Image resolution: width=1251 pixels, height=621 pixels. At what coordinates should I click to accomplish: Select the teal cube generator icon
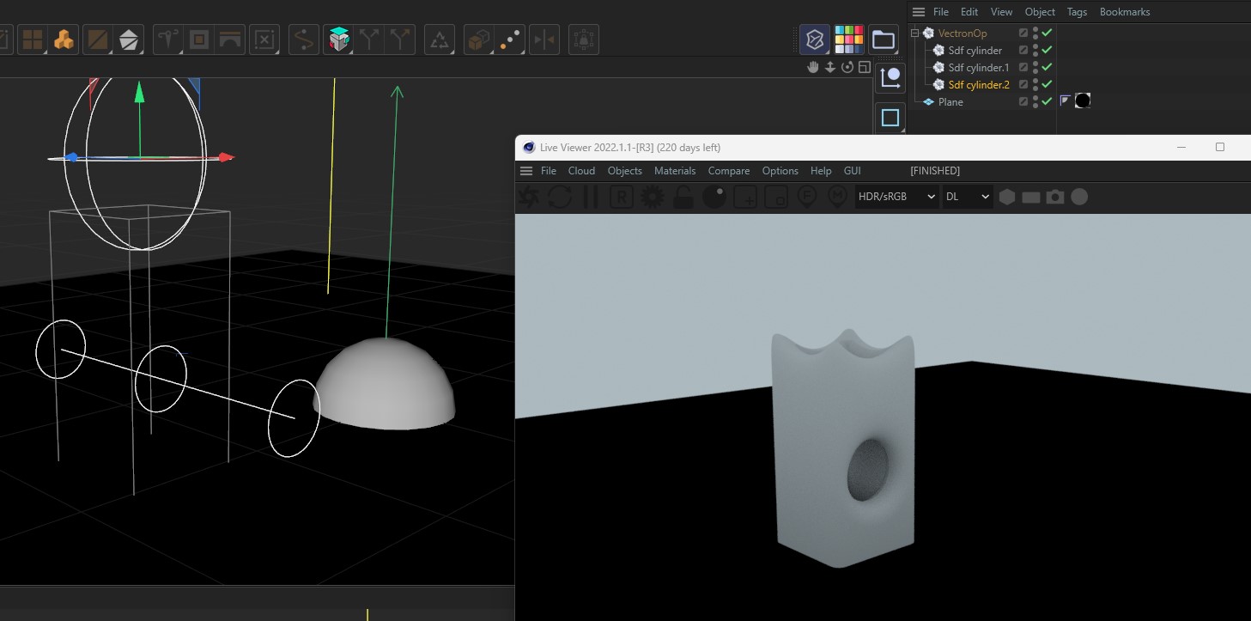(340, 40)
